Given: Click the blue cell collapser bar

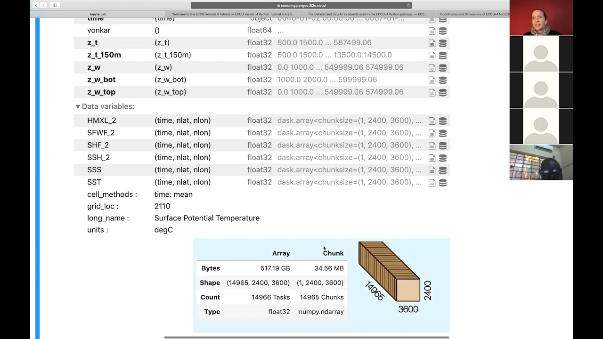Looking at the screenshot, I should 38,178.
